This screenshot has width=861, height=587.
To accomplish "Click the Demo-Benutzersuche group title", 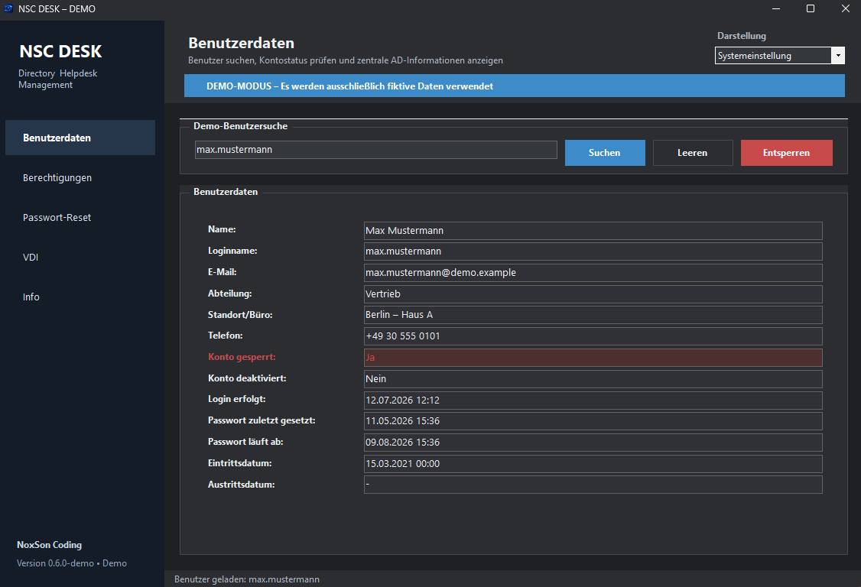I will point(241,126).
